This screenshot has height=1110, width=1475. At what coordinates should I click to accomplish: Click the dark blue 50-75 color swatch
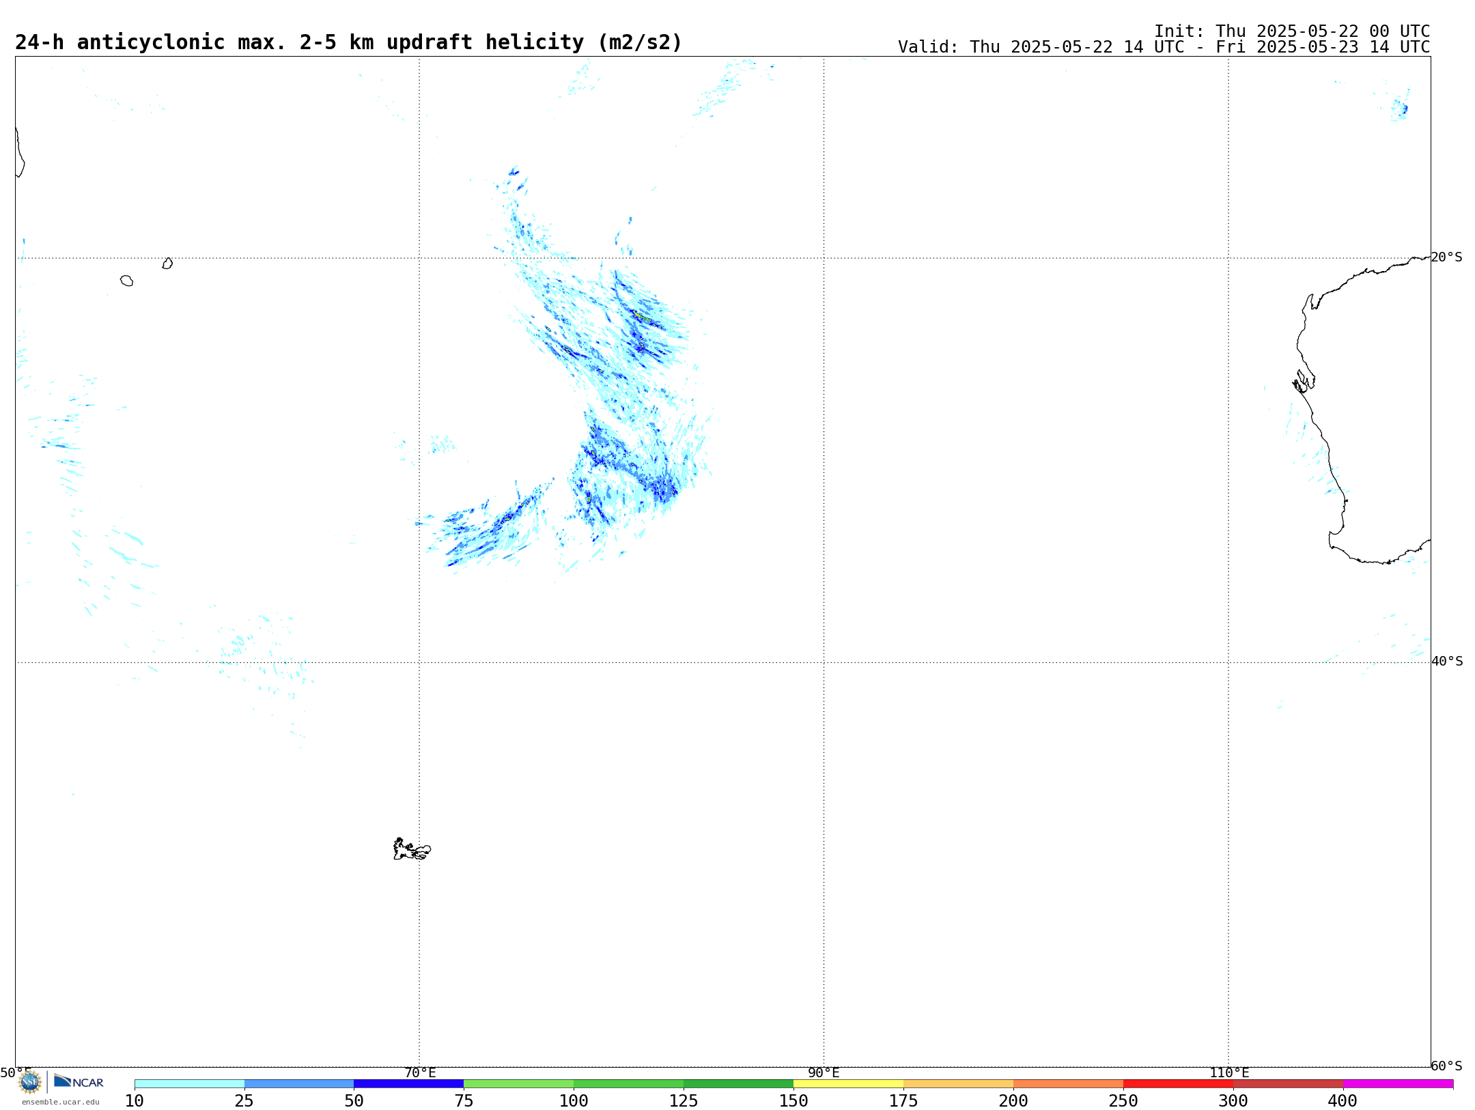(409, 1084)
